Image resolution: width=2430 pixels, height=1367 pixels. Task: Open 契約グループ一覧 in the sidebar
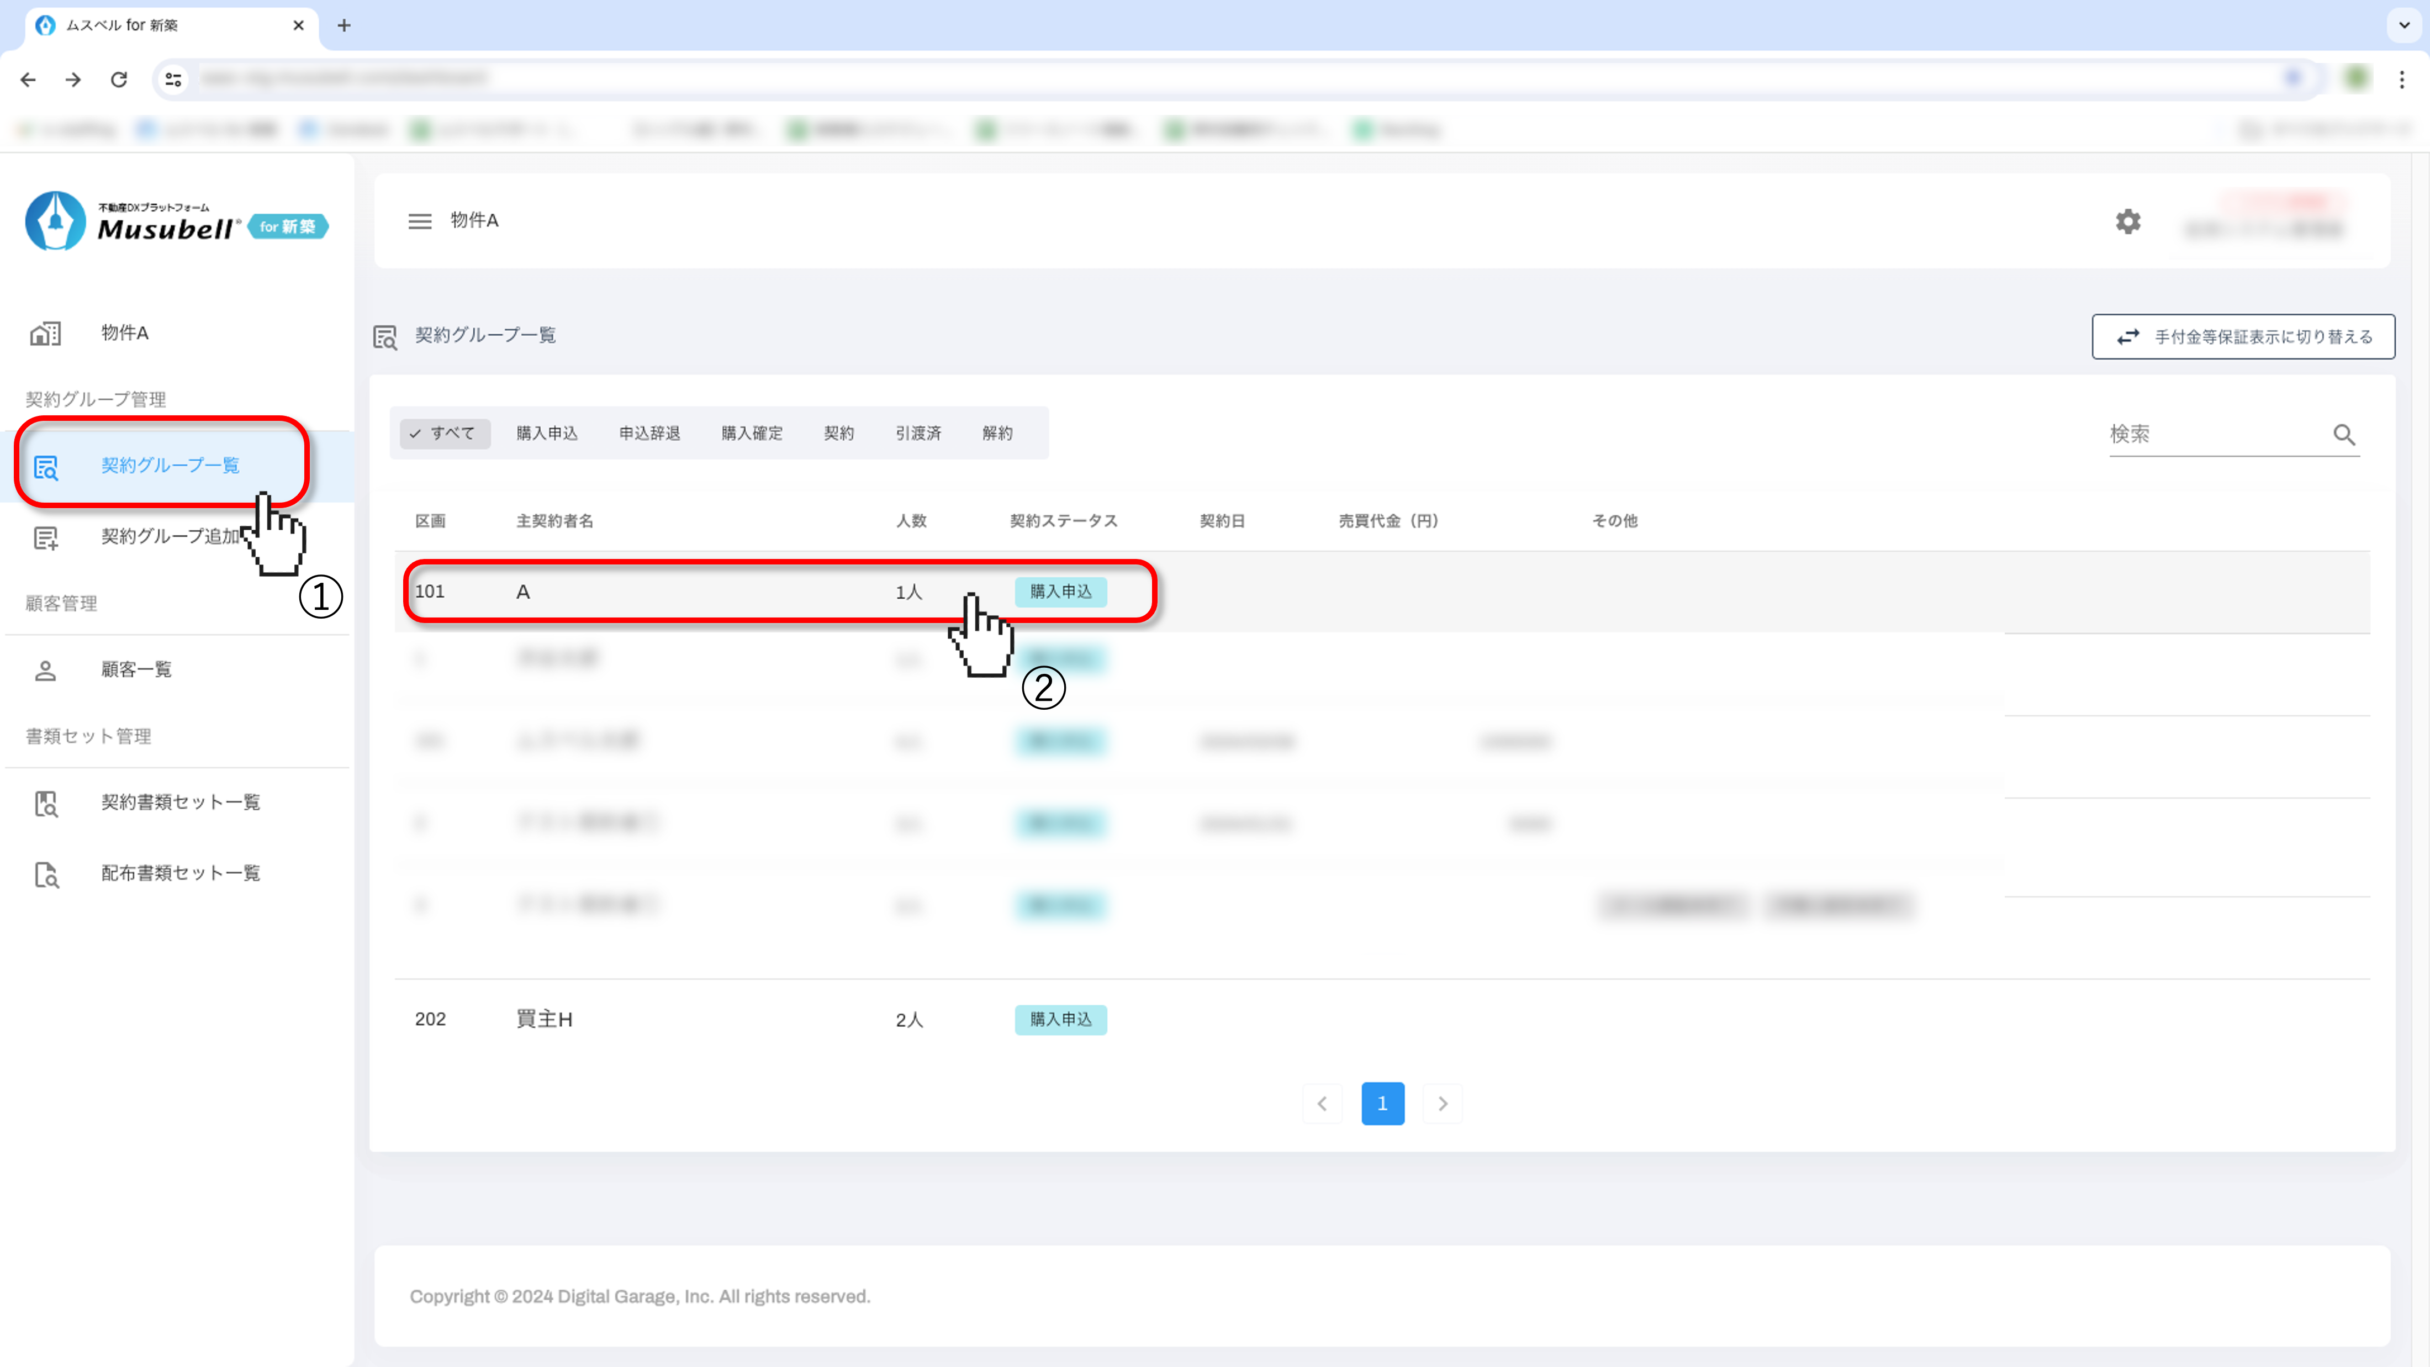click(x=170, y=465)
